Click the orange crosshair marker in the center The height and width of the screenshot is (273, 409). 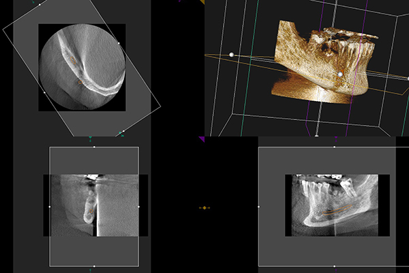[x=204, y=207]
